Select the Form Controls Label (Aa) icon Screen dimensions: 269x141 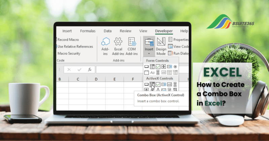[152, 72]
